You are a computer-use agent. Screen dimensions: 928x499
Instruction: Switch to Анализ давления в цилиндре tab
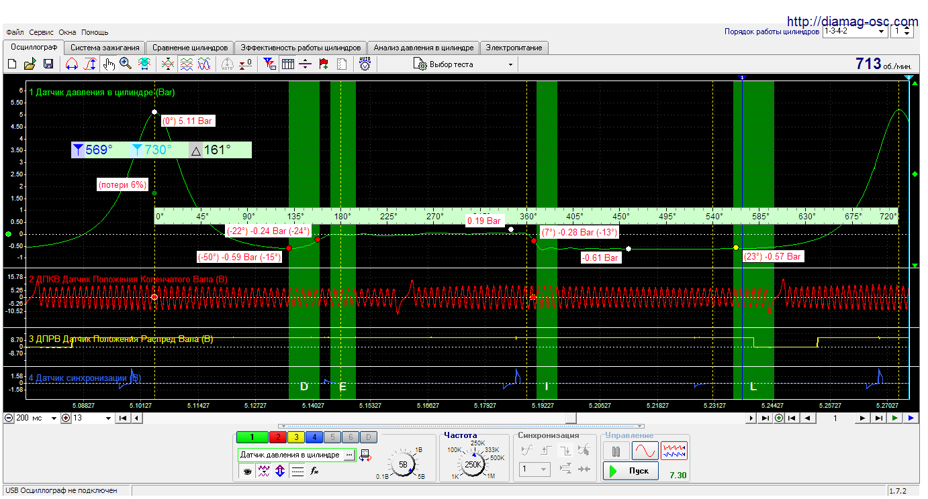click(424, 48)
